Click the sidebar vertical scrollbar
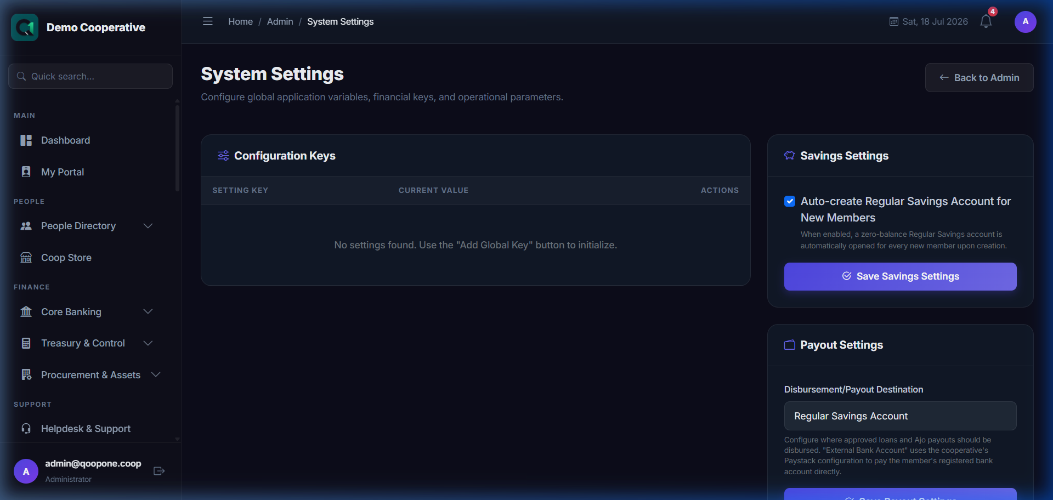Image resolution: width=1053 pixels, height=500 pixels. [177, 148]
